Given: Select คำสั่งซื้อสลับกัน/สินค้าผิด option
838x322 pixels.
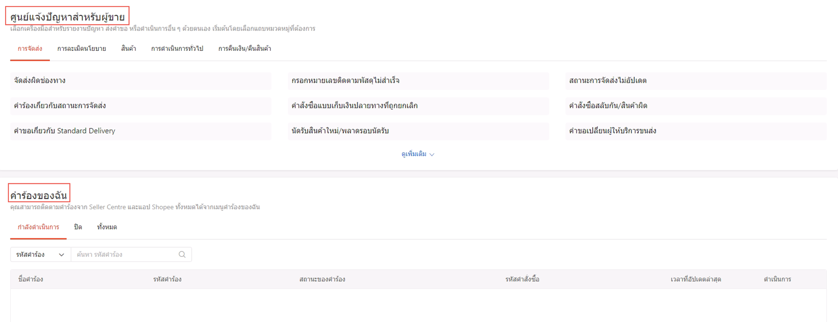Looking at the screenshot, I should tap(696, 106).
